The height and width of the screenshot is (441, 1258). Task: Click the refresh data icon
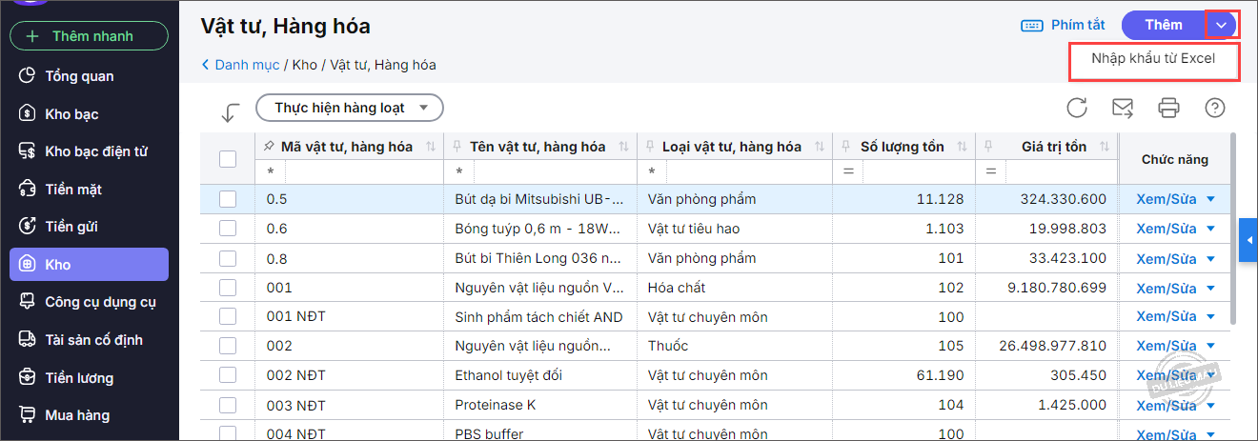1077,108
